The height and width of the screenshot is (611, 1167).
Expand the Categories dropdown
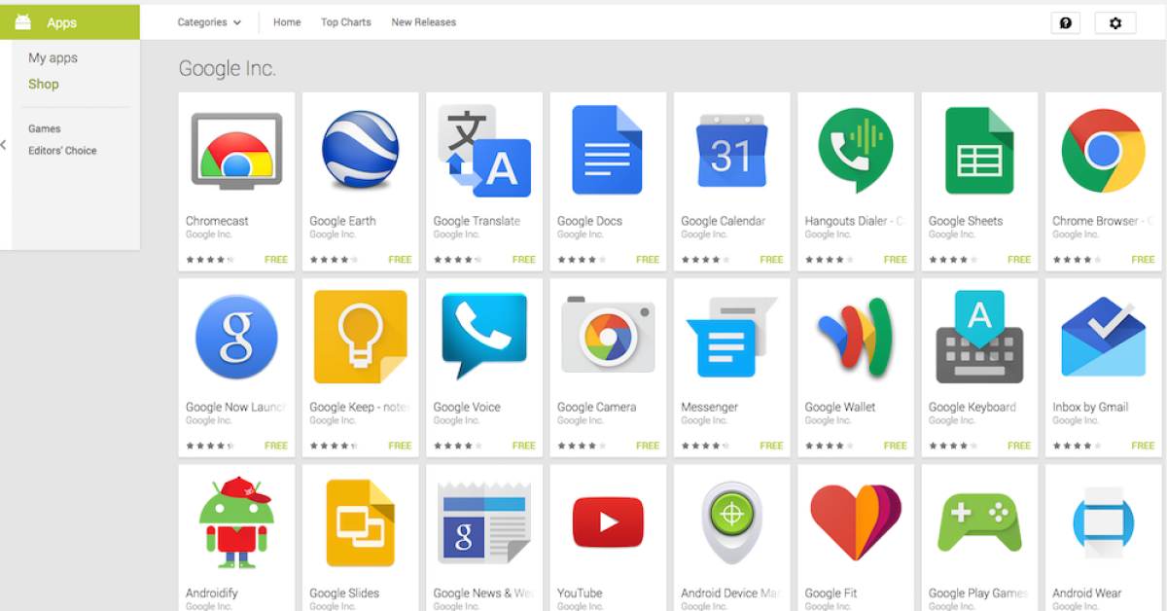[209, 22]
